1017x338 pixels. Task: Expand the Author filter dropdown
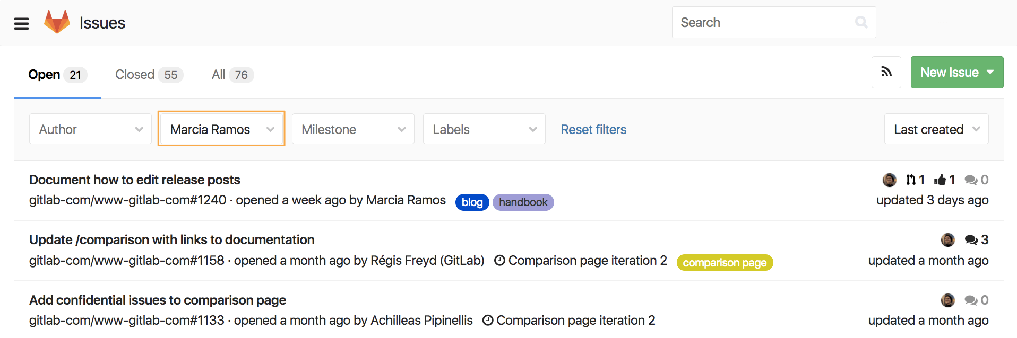tap(90, 129)
